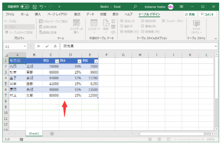Open the 列4 filter dropdown
Screen dimensions: 221x143
[x=79, y=61]
